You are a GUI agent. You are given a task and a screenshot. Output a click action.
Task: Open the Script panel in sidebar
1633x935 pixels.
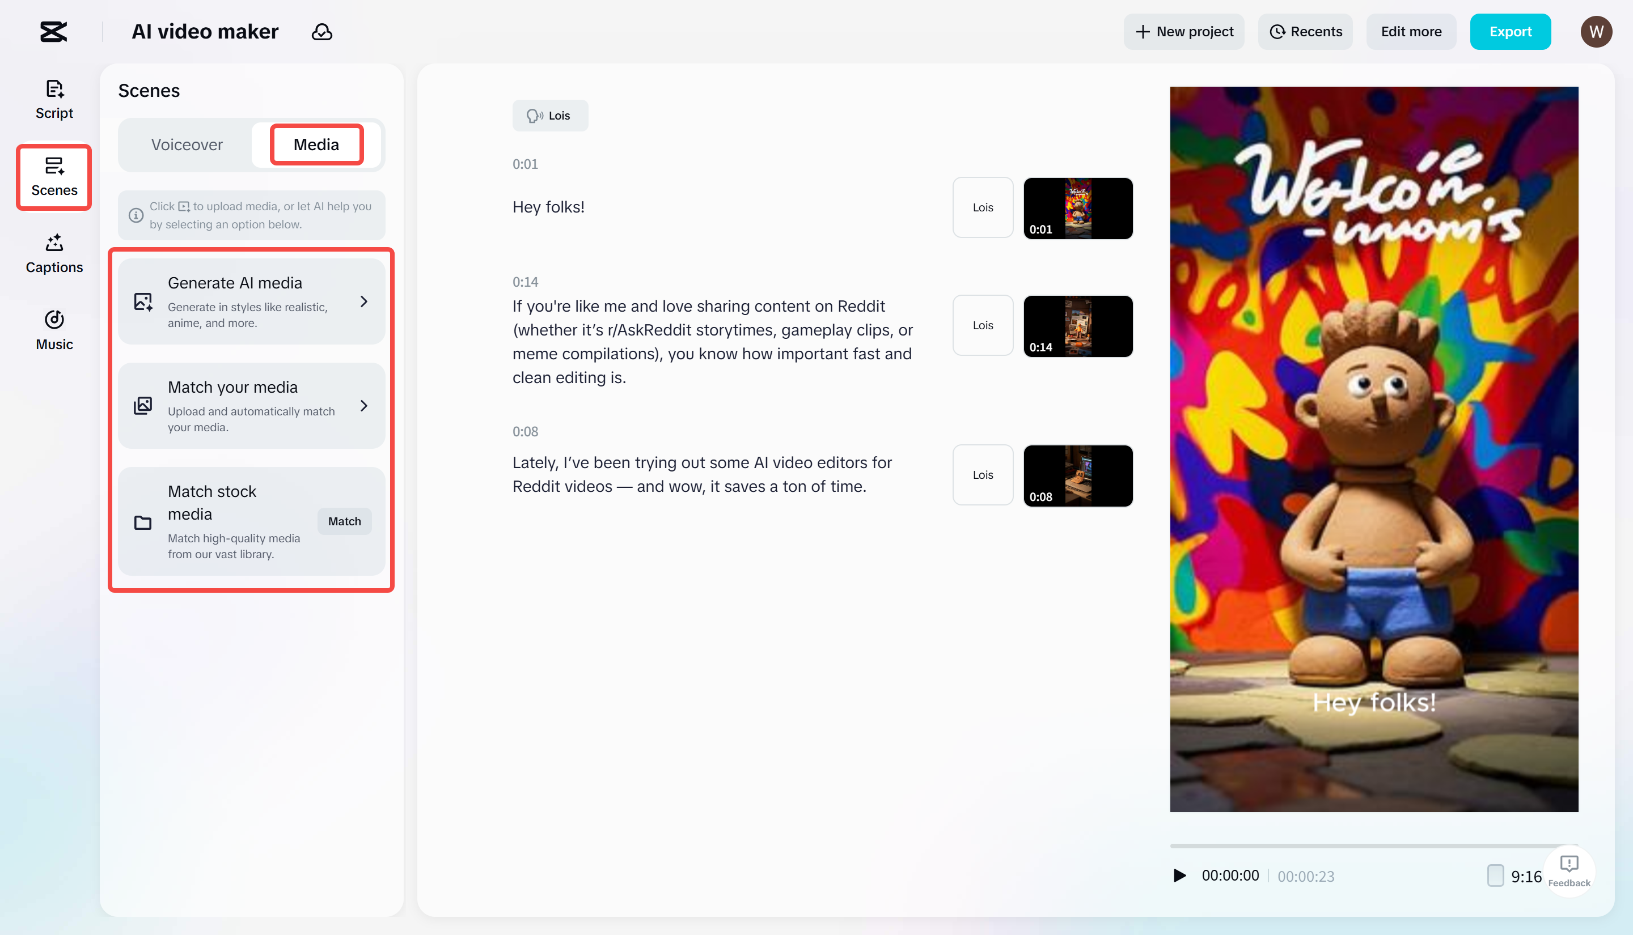(x=54, y=100)
